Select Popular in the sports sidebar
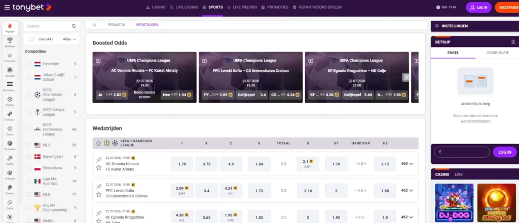 [10, 28]
